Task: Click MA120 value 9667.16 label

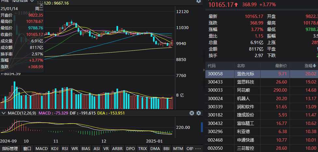Action: (x=53, y=3)
